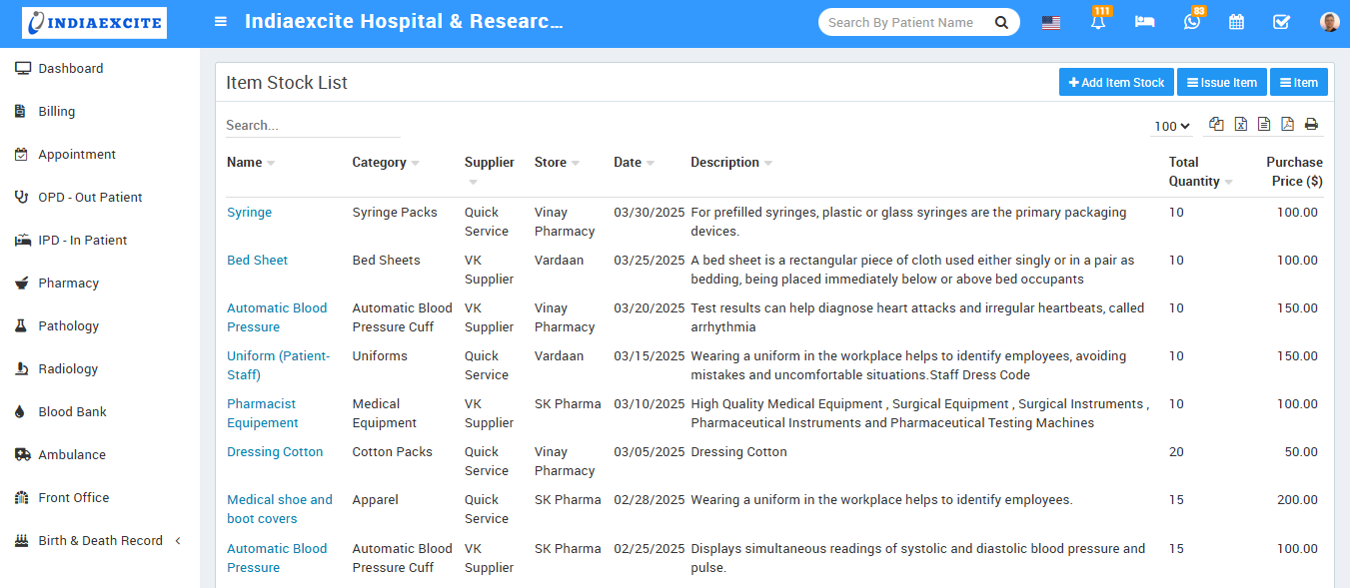
Task: Open WhatsApp messages icon
Action: tap(1191, 22)
